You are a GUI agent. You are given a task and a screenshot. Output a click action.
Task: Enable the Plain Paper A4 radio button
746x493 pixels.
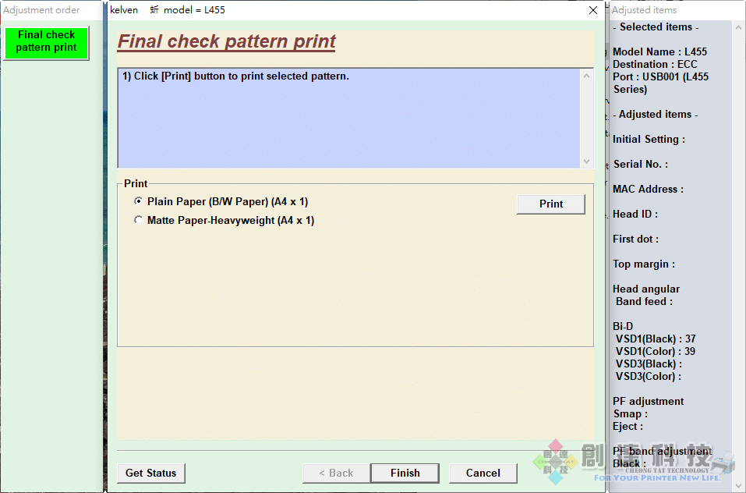138,200
